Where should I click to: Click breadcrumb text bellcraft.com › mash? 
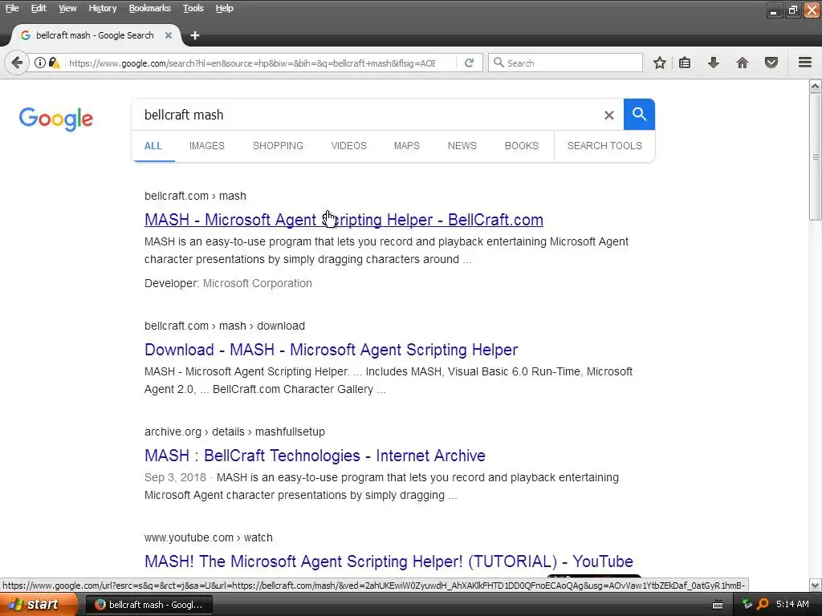(x=196, y=196)
